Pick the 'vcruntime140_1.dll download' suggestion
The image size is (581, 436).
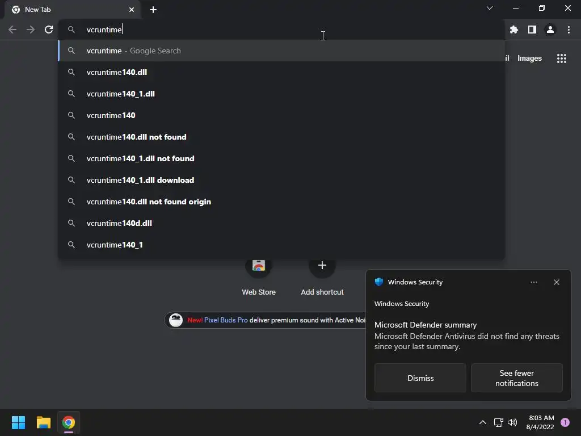(281, 180)
